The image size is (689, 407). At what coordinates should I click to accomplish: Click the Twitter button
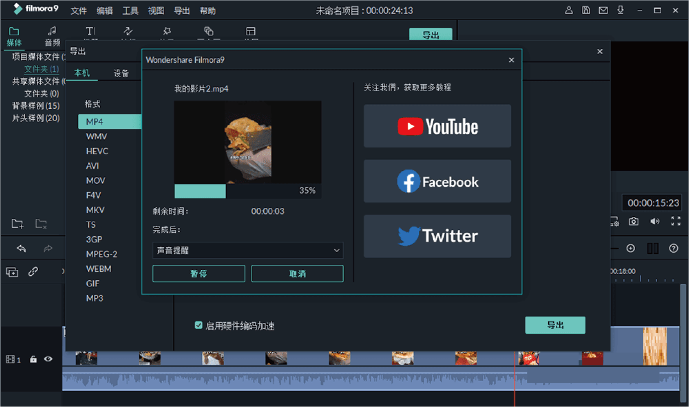(437, 236)
